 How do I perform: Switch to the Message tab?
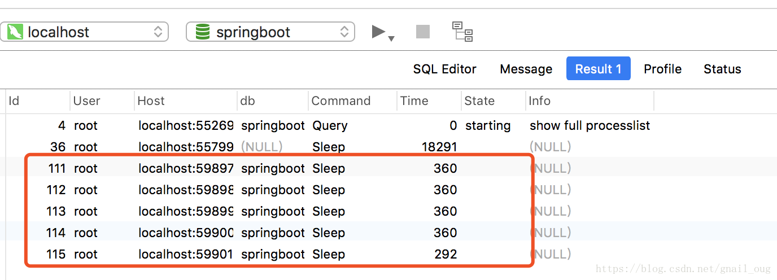(x=526, y=69)
